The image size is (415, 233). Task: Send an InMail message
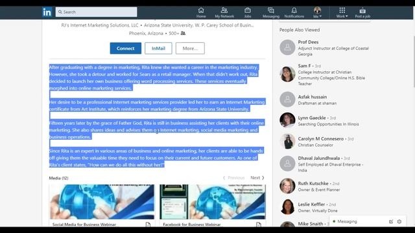point(158,49)
